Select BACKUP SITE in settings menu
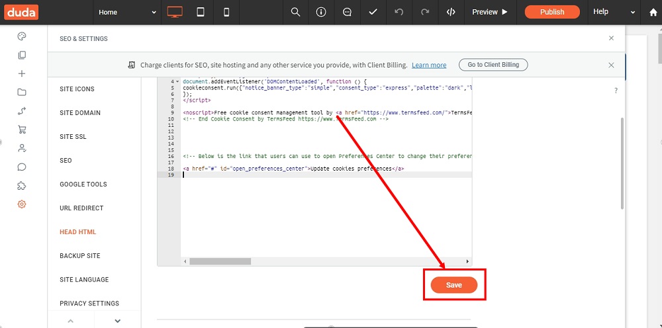Screen dimensions: 662x328 [x=80, y=255]
